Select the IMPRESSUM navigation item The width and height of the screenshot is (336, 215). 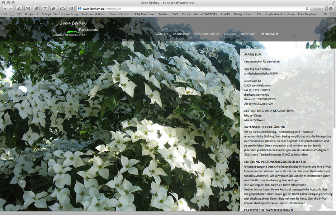pyautogui.click(x=269, y=34)
